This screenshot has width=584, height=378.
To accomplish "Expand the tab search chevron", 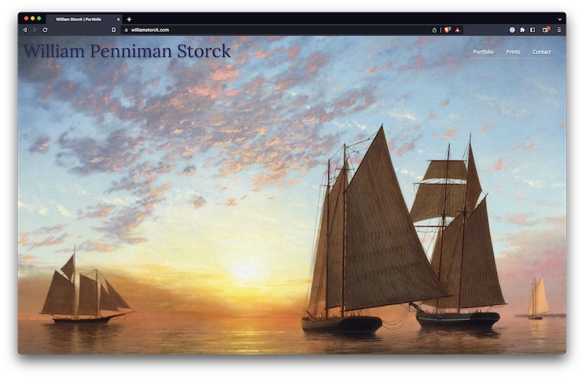I will pyautogui.click(x=559, y=20).
